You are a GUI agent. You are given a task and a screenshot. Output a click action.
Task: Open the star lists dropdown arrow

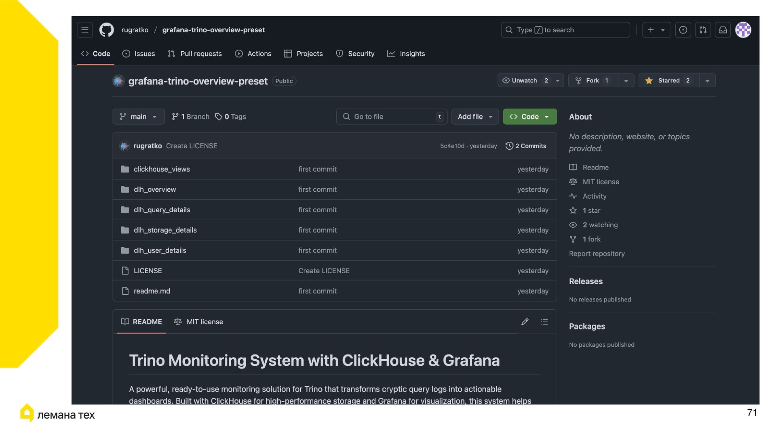point(707,81)
